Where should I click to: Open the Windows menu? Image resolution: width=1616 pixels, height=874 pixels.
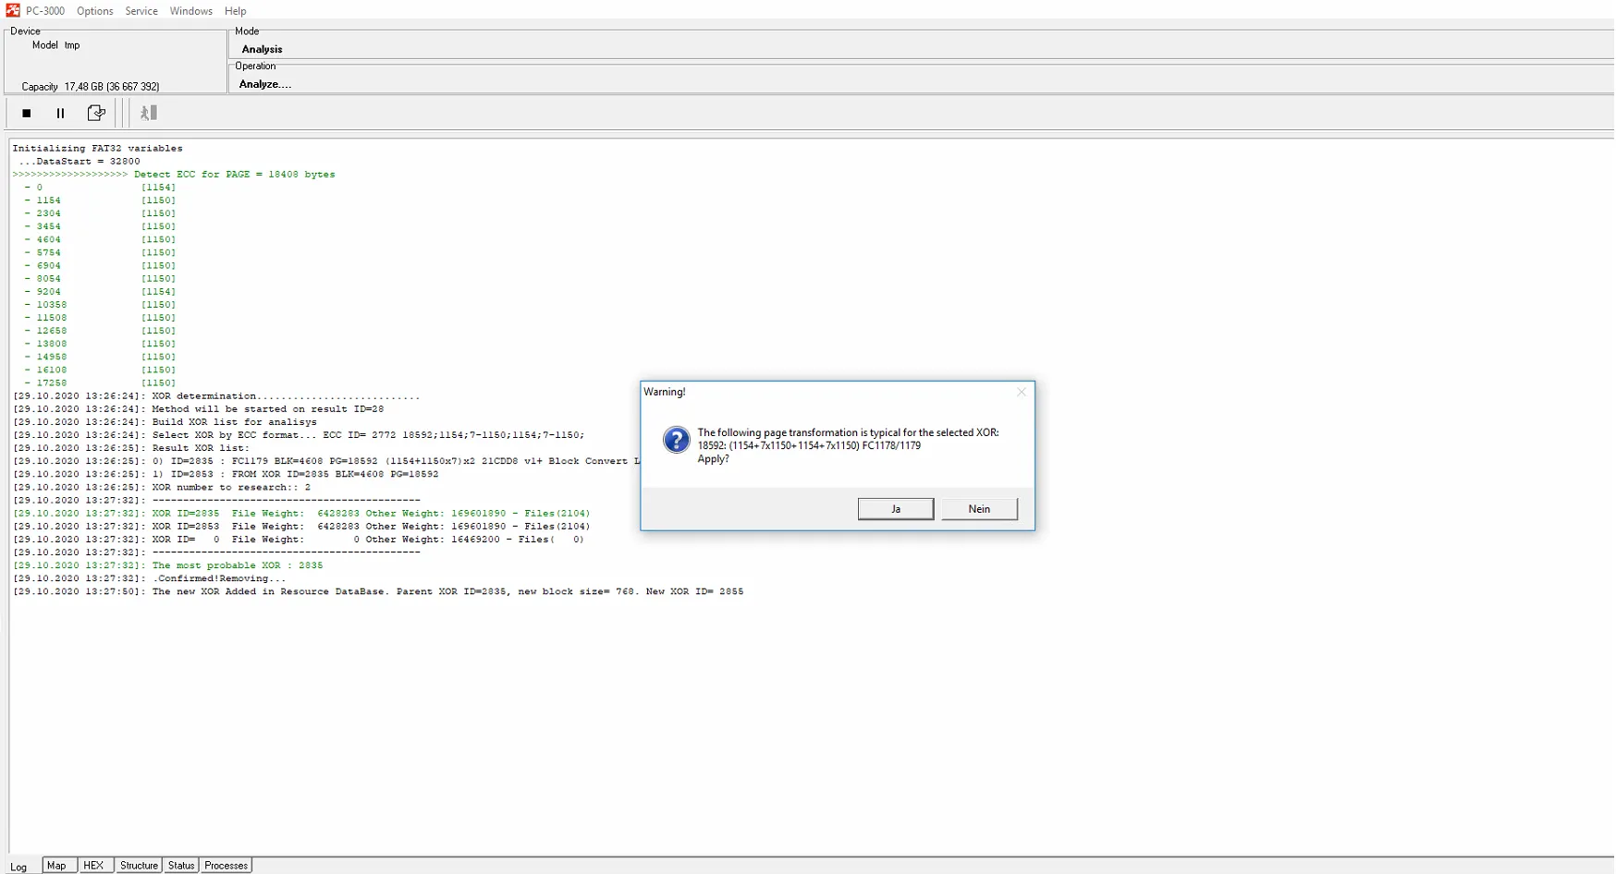coord(190,11)
